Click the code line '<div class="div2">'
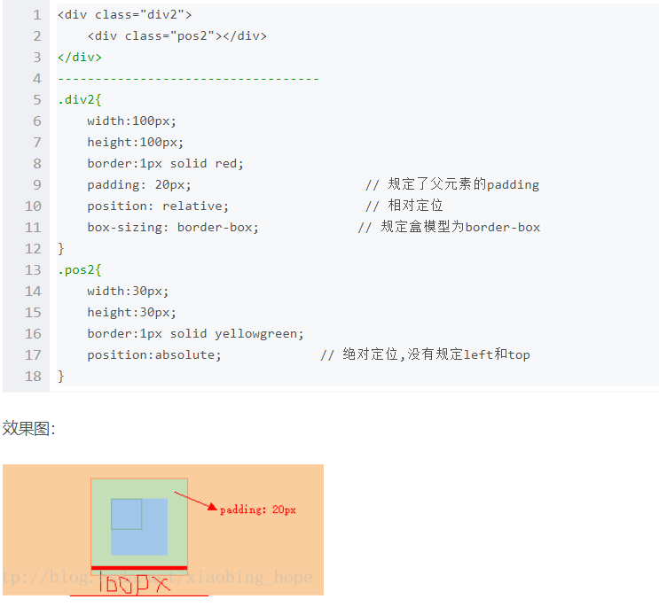Viewport: 659px width, 607px height. 125,15
